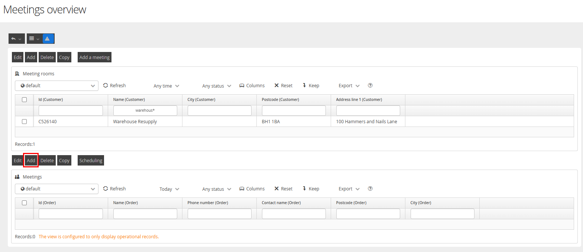
Task: Refresh the Meeting rooms grid
Action: point(114,85)
